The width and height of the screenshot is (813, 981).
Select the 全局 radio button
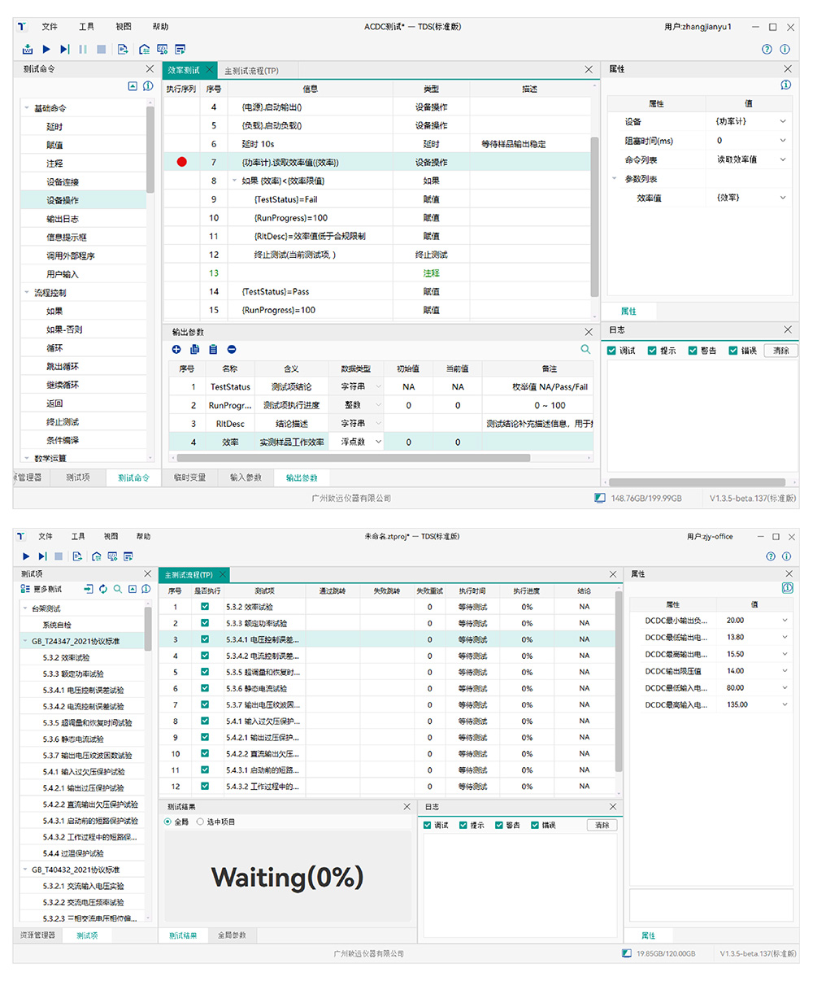coord(168,822)
